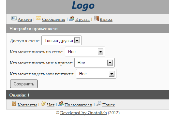Select the Выход text link

(106, 20)
